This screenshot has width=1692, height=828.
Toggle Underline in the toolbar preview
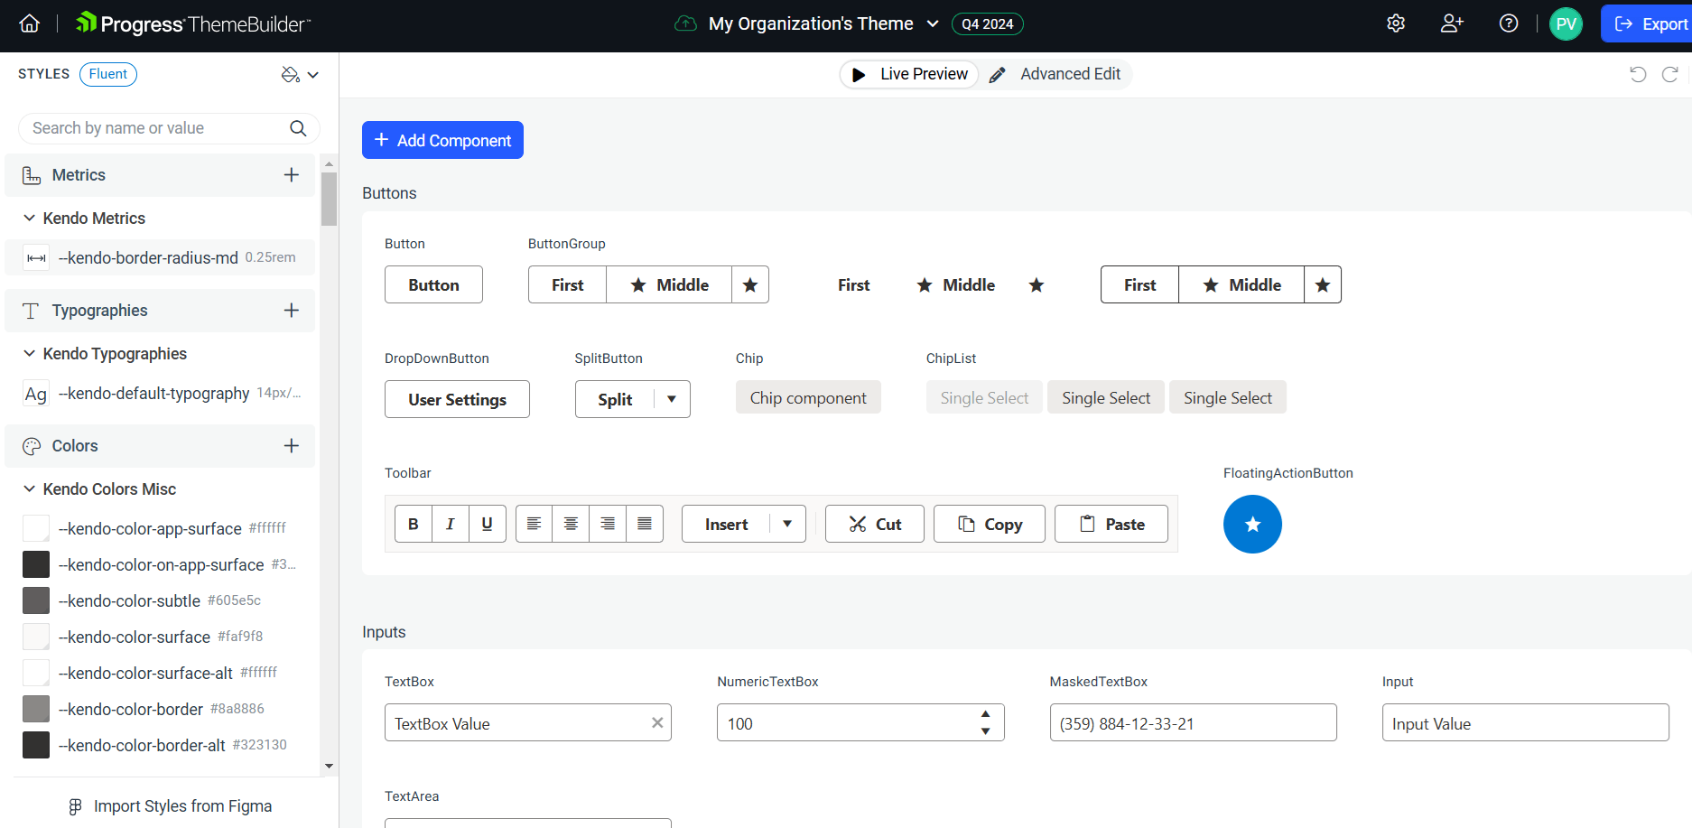pyautogui.click(x=488, y=524)
